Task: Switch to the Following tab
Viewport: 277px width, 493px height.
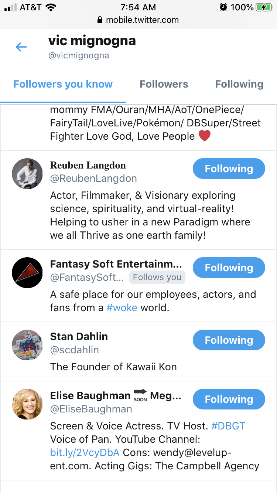Action: [x=239, y=84]
